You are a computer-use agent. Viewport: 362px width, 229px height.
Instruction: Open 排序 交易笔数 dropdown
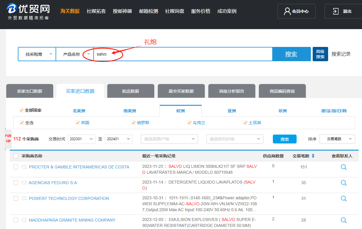(337, 139)
